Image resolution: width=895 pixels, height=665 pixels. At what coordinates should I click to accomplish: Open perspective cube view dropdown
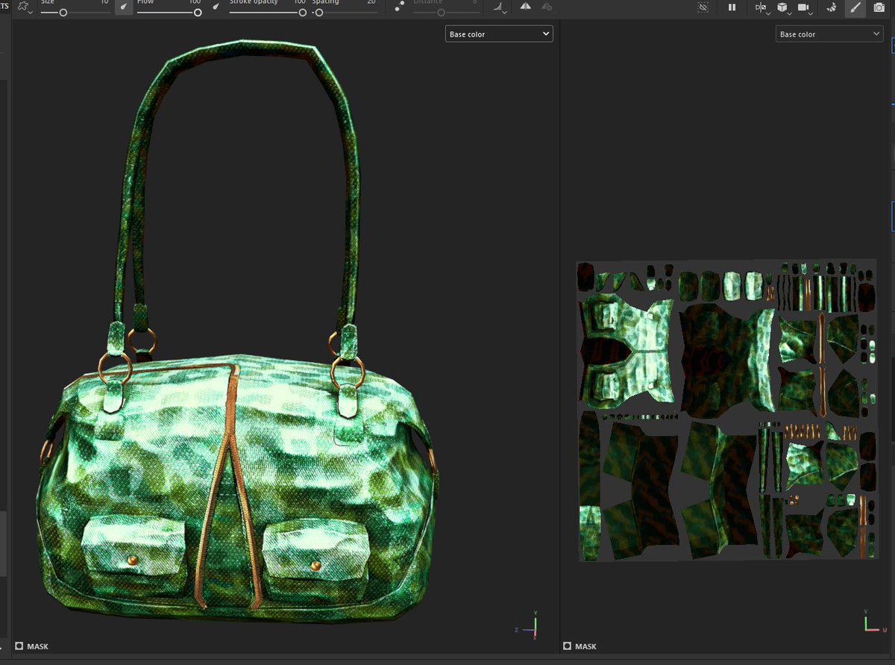point(783,7)
